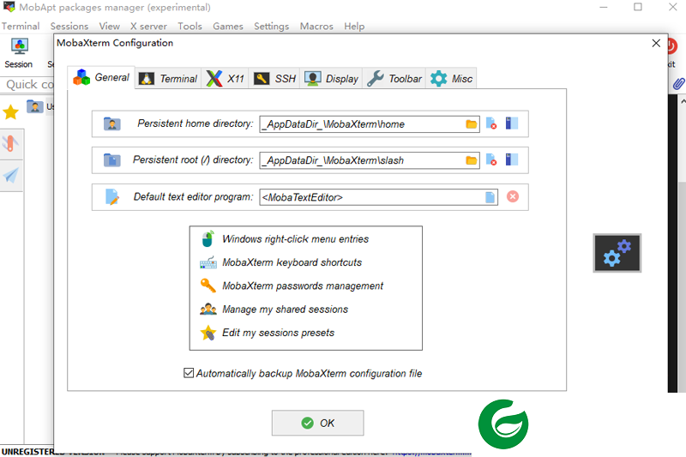Viewport: 686px width, 457px height.
Task: Open Manage my shared sessions
Action: click(x=285, y=310)
